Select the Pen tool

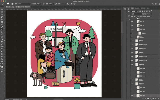[2, 47]
